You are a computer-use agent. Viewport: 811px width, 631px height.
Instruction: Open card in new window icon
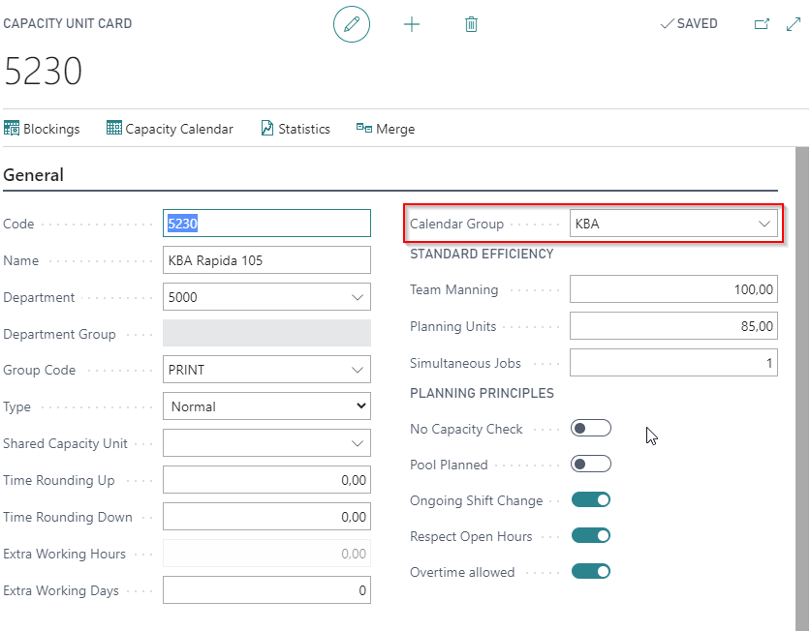[762, 24]
